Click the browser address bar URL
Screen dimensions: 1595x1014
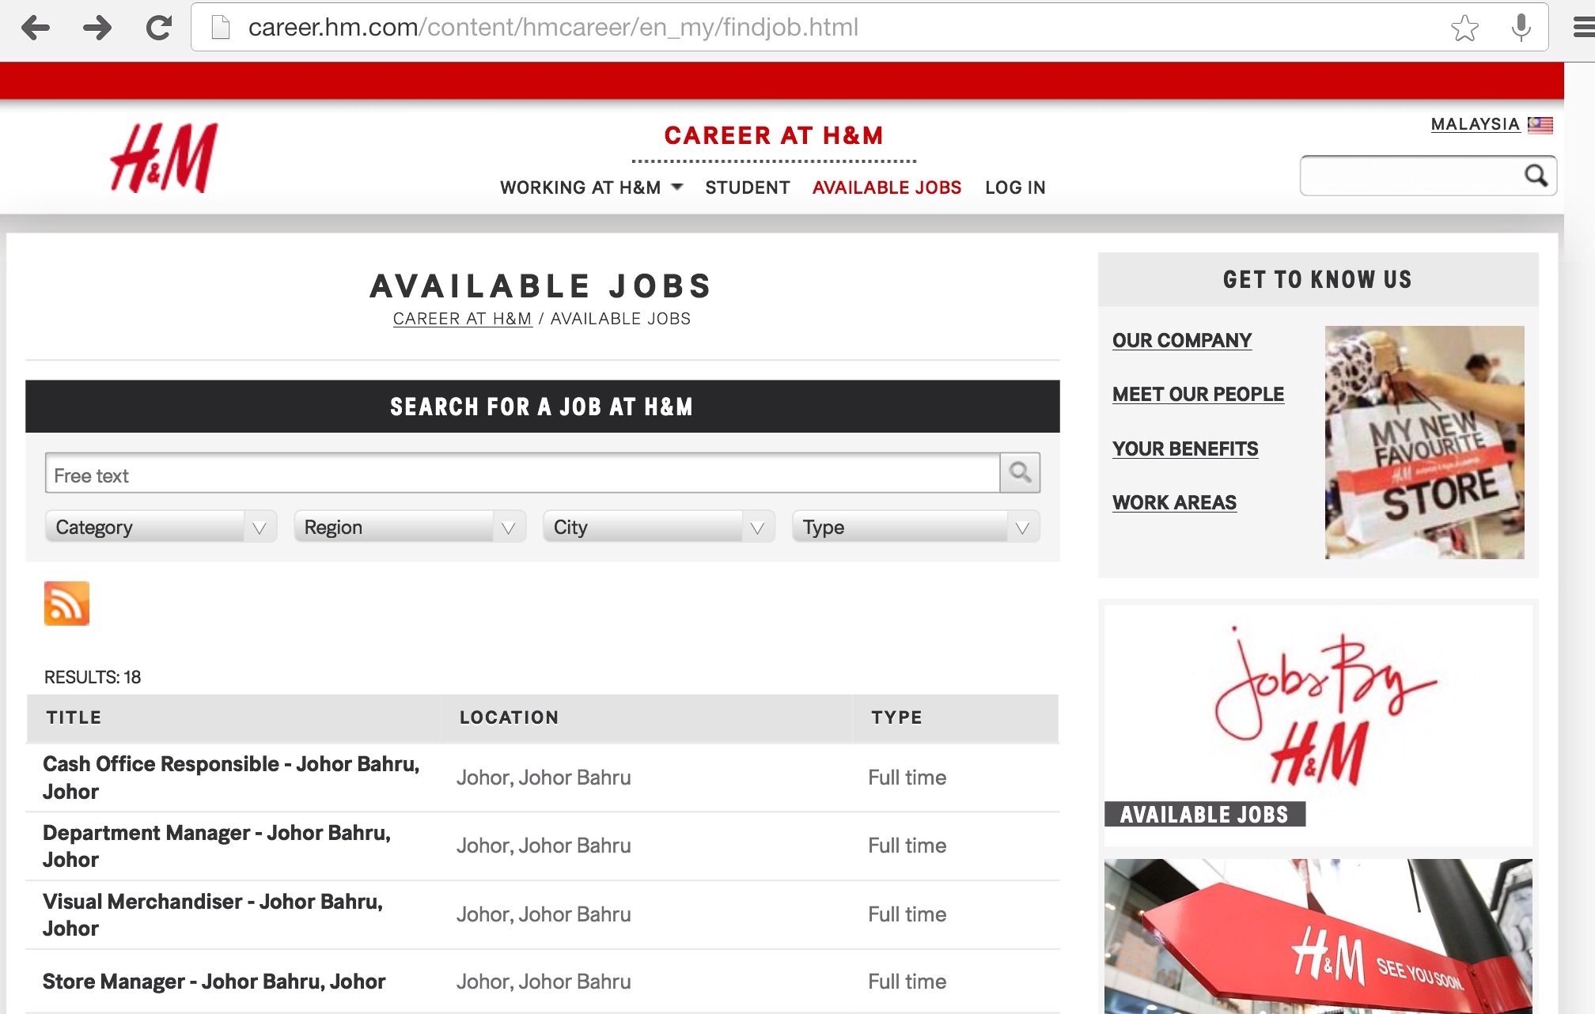[x=552, y=28]
